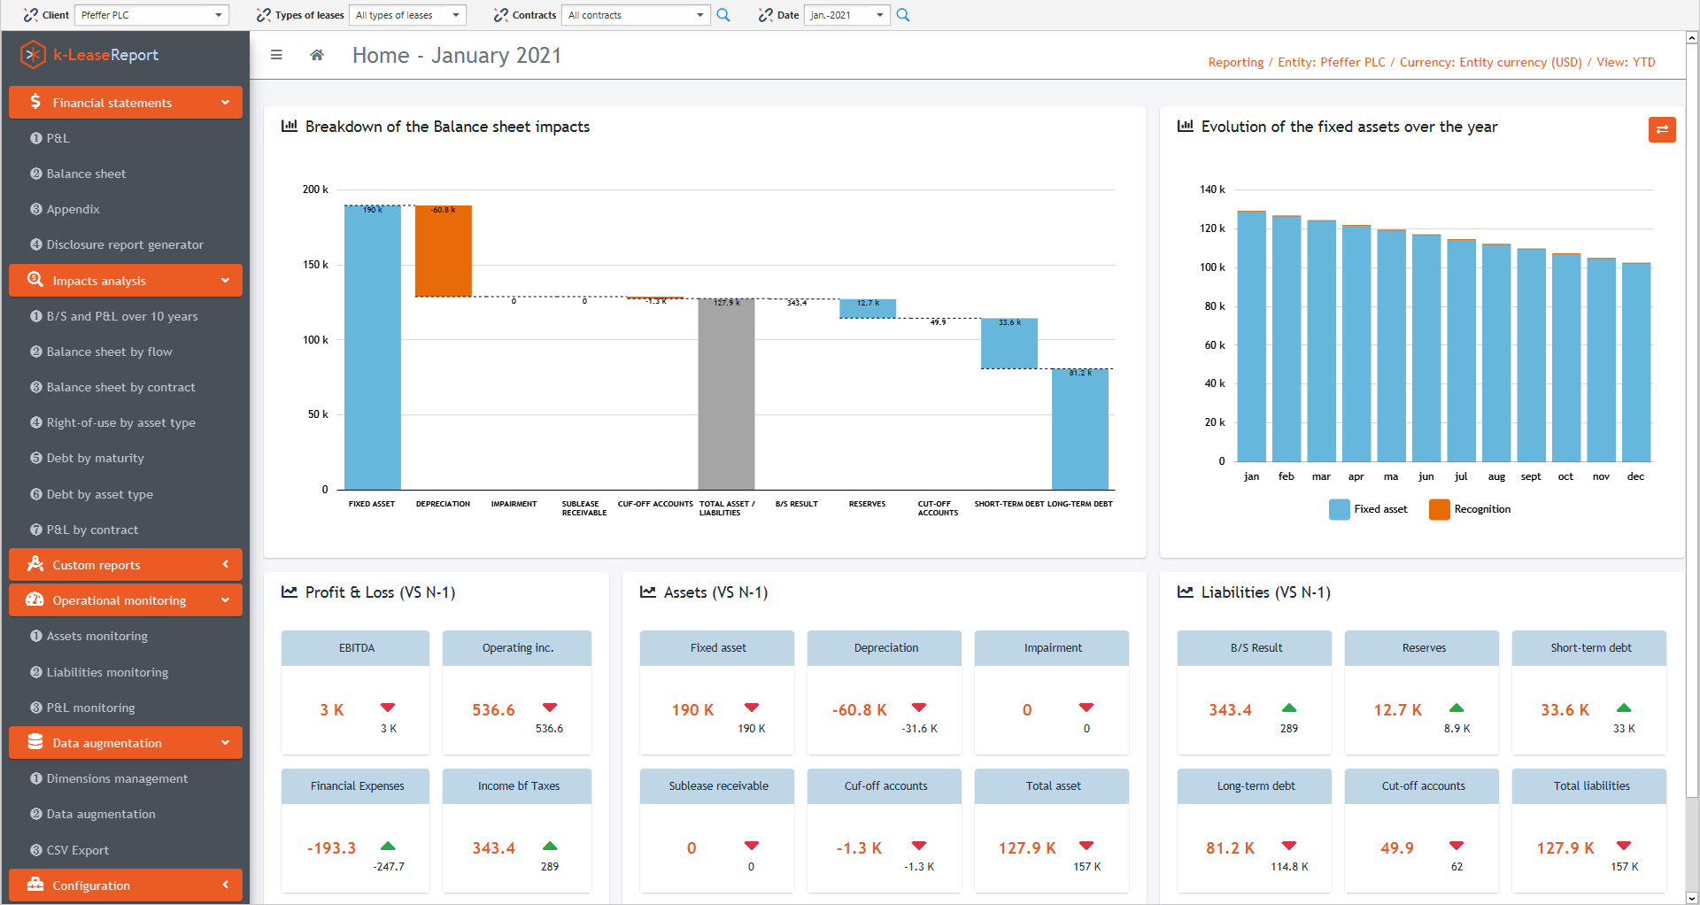Click the hamburger menu icon
Viewport: 1700px width, 905px height.
[277, 55]
